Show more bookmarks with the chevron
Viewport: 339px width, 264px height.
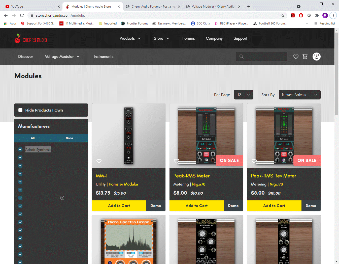[x=307, y=23]
